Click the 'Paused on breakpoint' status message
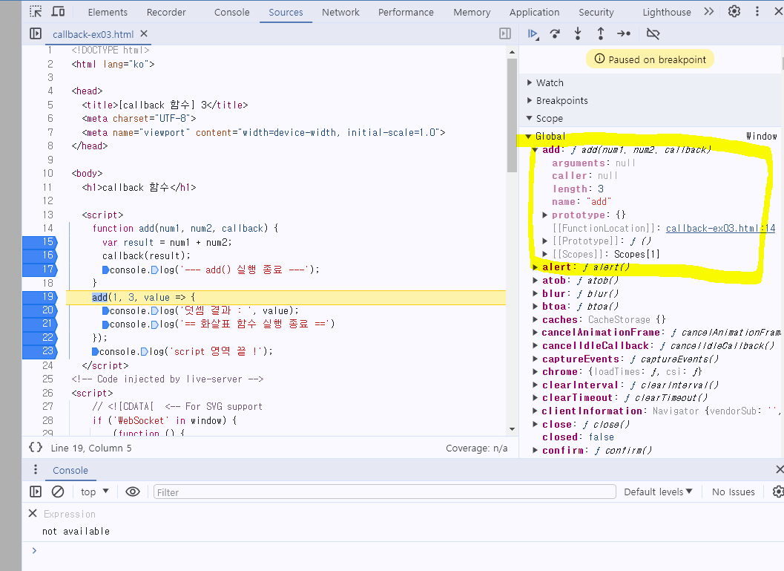Viewport: 784px width, 571px height. click(650, 59)
